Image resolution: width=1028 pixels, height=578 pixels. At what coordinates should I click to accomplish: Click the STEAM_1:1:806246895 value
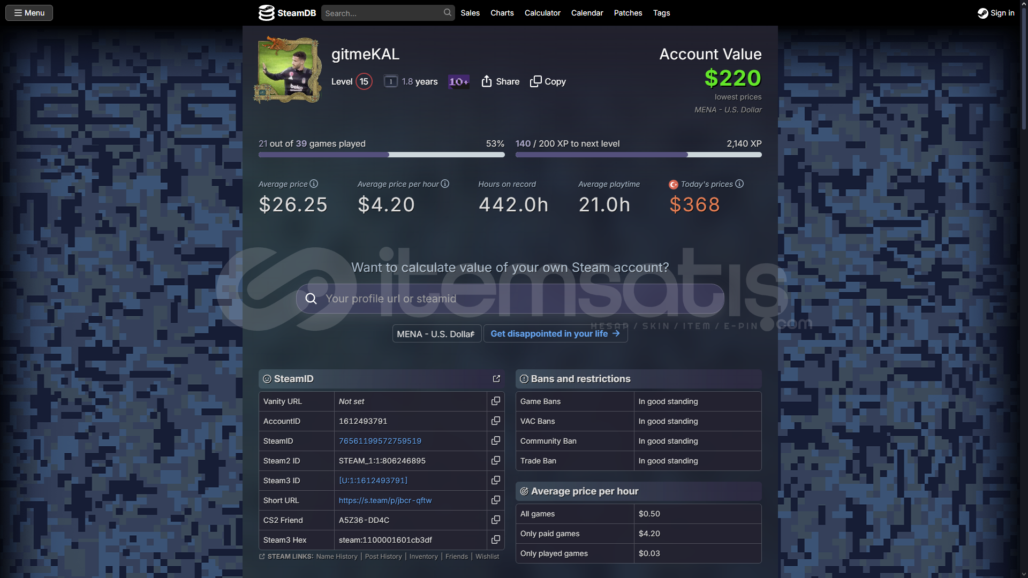point(382,461)
